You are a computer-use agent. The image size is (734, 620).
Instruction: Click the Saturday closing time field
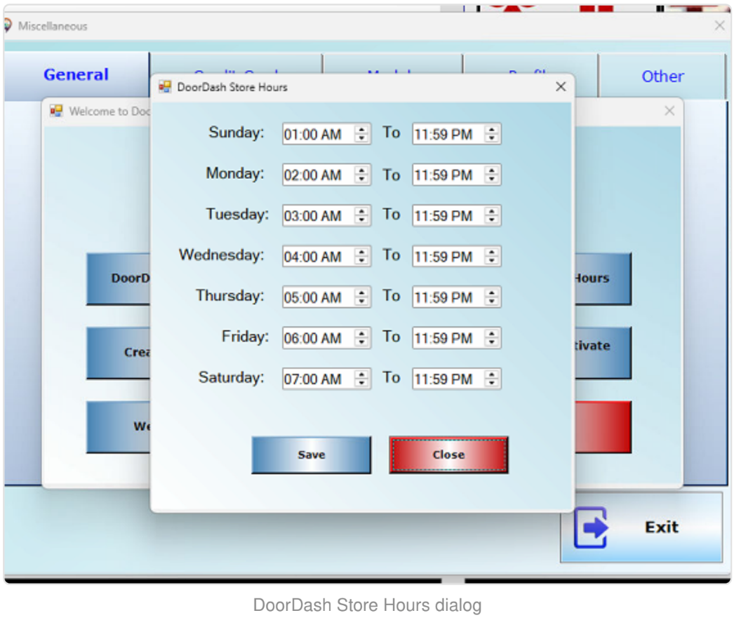click(456, 379)
